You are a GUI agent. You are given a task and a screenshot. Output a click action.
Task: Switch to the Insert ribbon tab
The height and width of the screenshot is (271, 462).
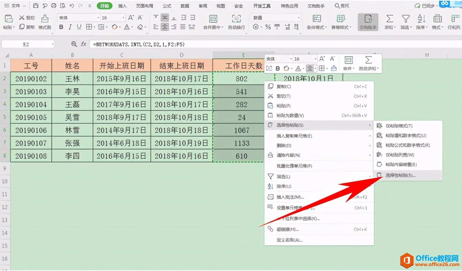click(x=122, y=6)
